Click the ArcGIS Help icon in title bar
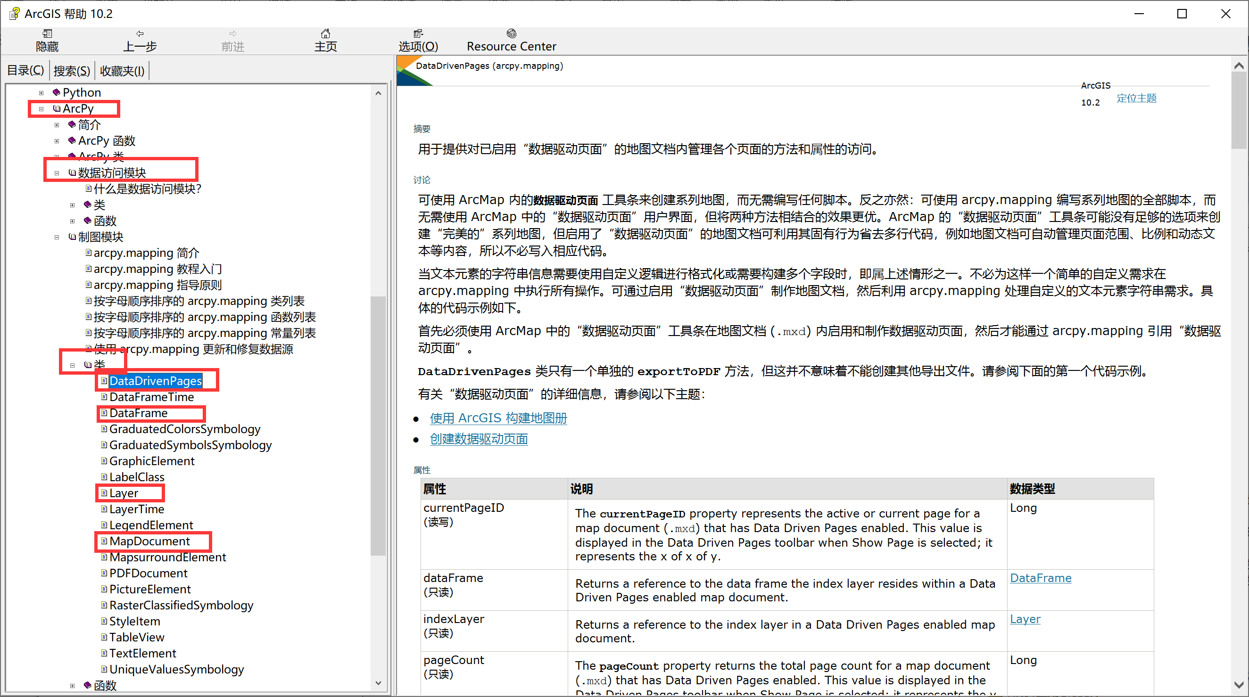This screenshot has height=697, width=1249. (14, 13)
